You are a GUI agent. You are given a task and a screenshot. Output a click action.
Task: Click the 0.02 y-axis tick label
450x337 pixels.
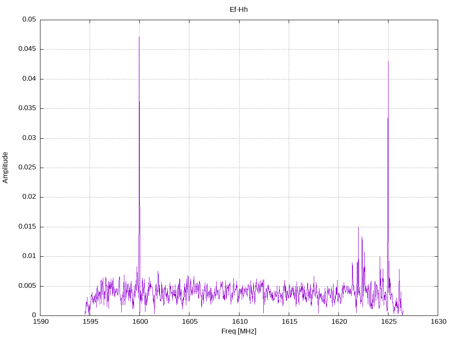tap(29, 197)
